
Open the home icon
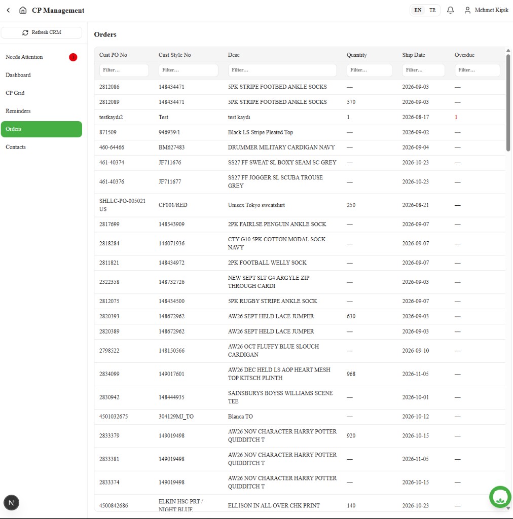(23, 10)
